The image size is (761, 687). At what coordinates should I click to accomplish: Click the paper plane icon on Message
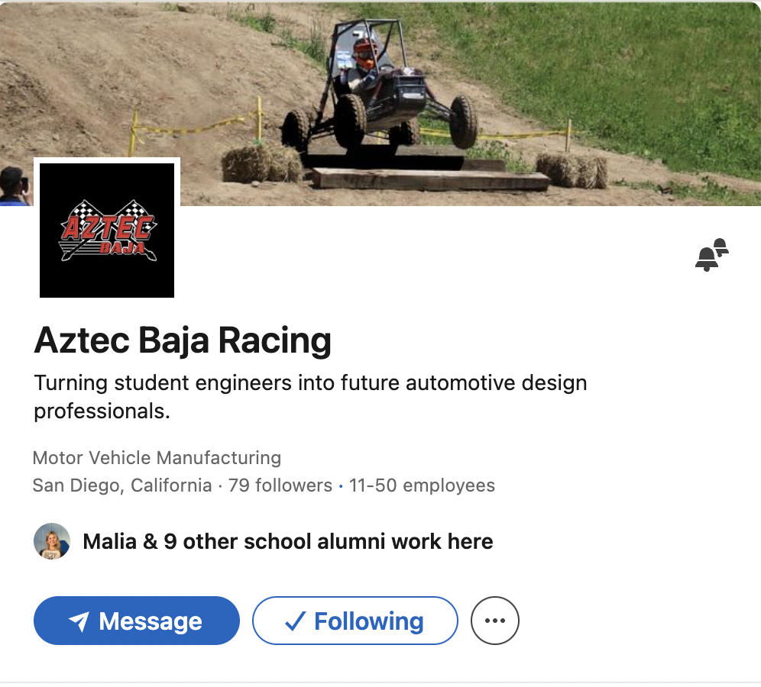[x=79, y=621]
